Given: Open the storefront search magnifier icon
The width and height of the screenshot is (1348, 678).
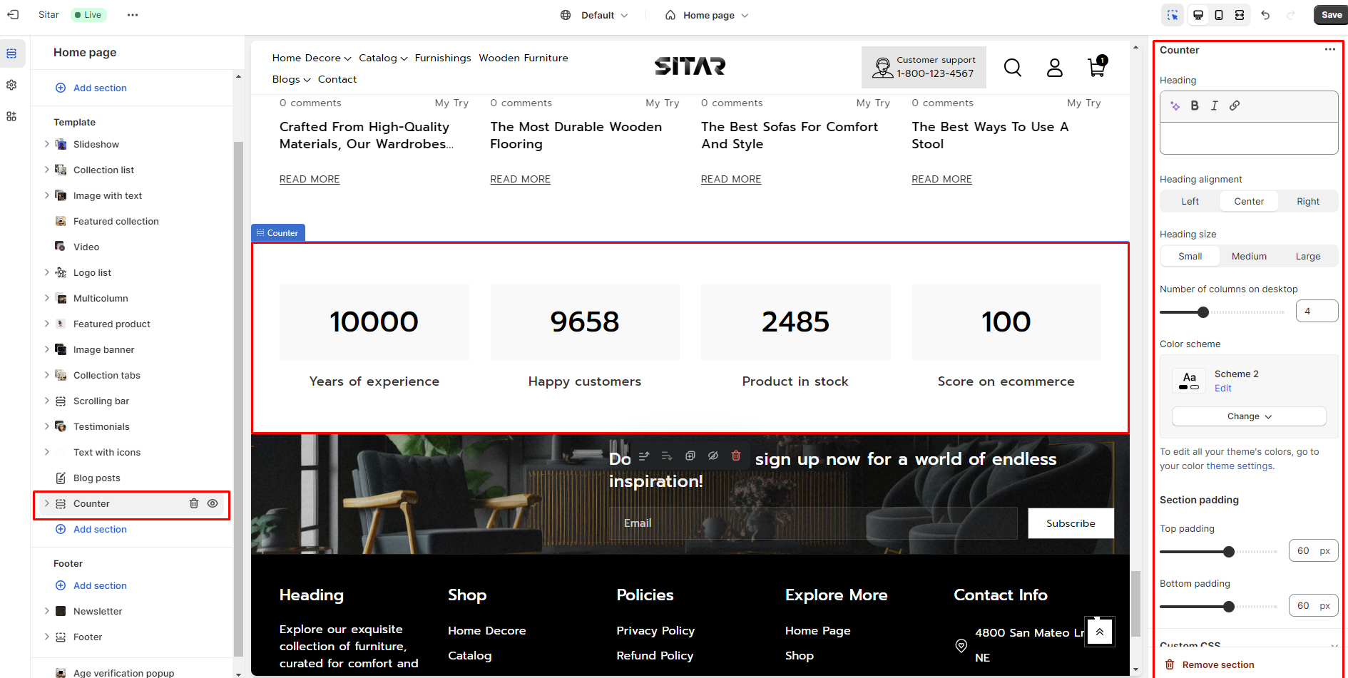Looking at the screenshot, I should (x=1012, y=68).
